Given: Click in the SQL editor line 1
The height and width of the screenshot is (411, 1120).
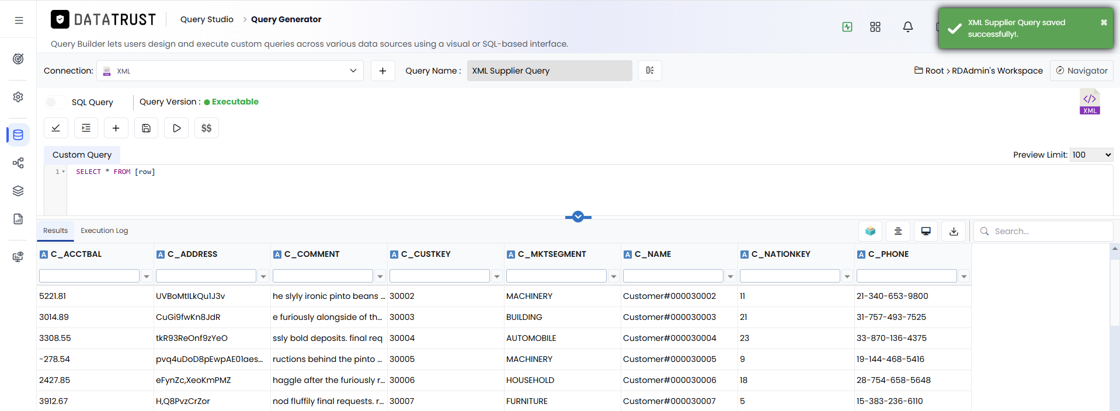Looking at the screenshot, I should pos(590,172).
